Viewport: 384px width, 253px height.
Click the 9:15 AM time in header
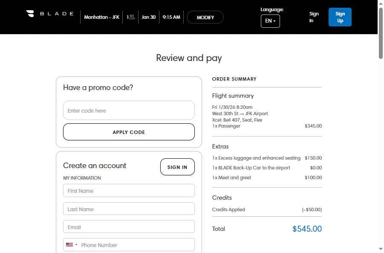pos(171,17)
